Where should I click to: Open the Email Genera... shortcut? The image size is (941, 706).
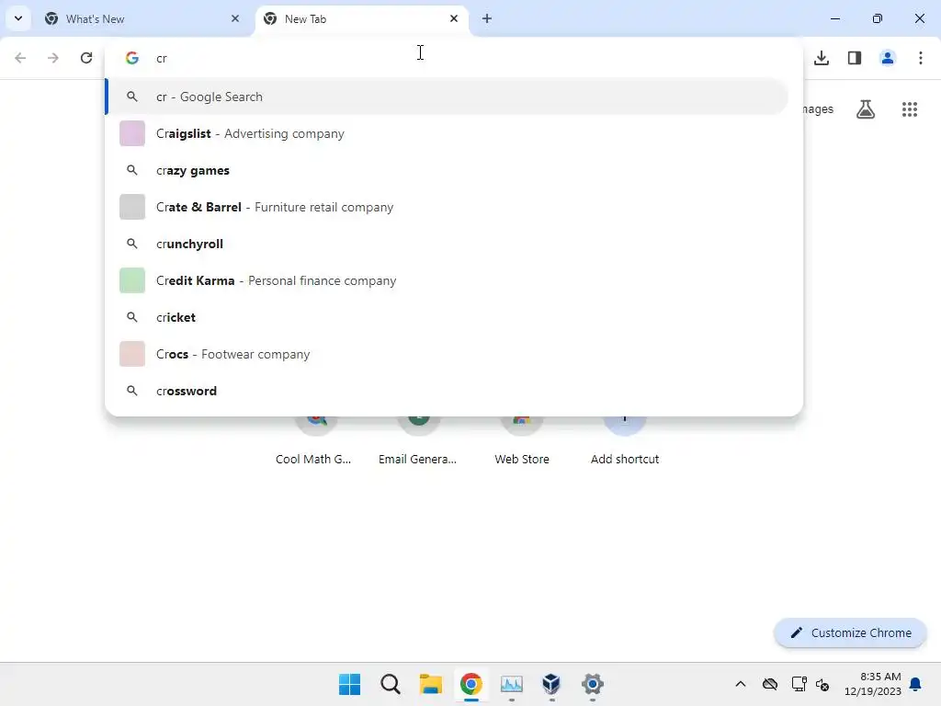click(x=418, y=441)
